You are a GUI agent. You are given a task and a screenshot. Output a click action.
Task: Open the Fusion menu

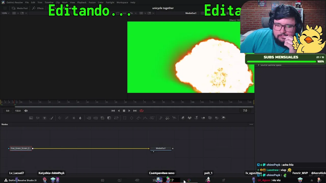(92, 3)
